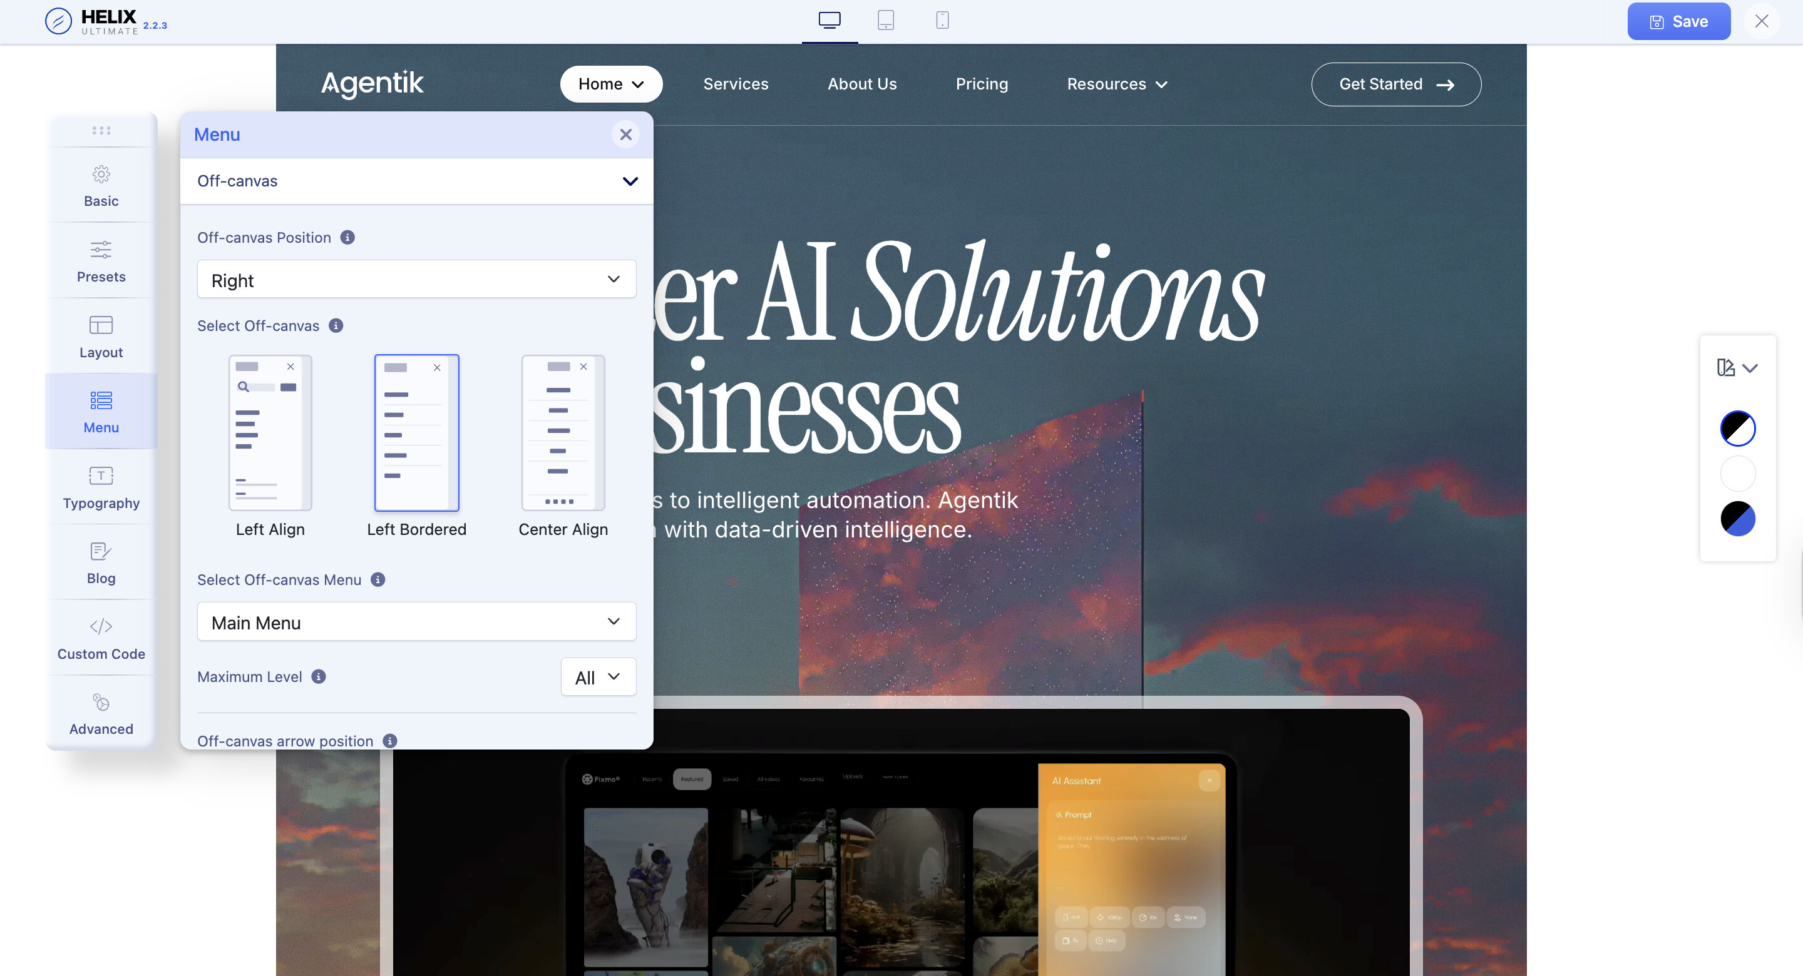
Task: Select Left Bordered off-canvas style
Action: 416,433
